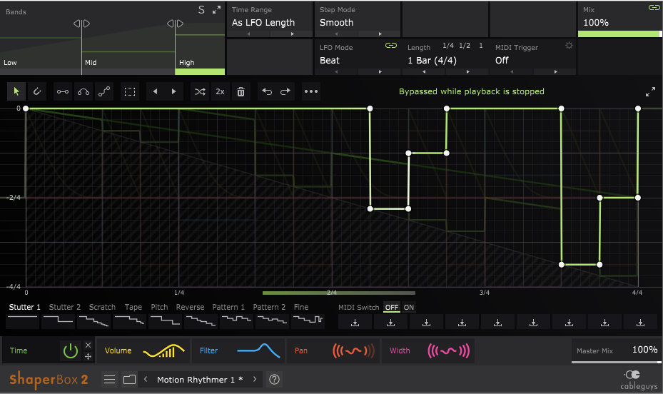Redo the last edit
The width and height of the screenshot is (663, 394).
pyautogui.click(x=285, y=91)
